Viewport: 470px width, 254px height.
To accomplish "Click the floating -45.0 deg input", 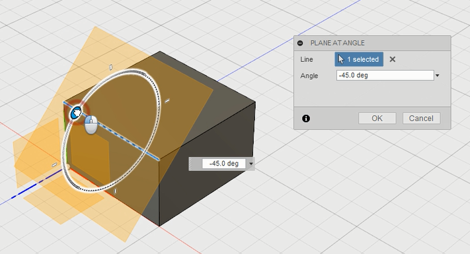I will click(223, 164).
